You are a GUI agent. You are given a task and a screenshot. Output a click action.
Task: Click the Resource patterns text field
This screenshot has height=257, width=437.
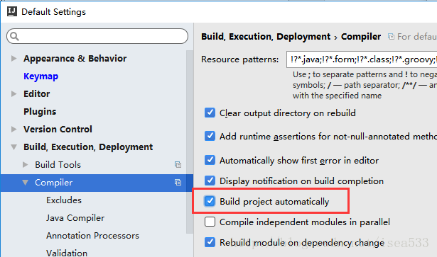[x=362, y=59]
